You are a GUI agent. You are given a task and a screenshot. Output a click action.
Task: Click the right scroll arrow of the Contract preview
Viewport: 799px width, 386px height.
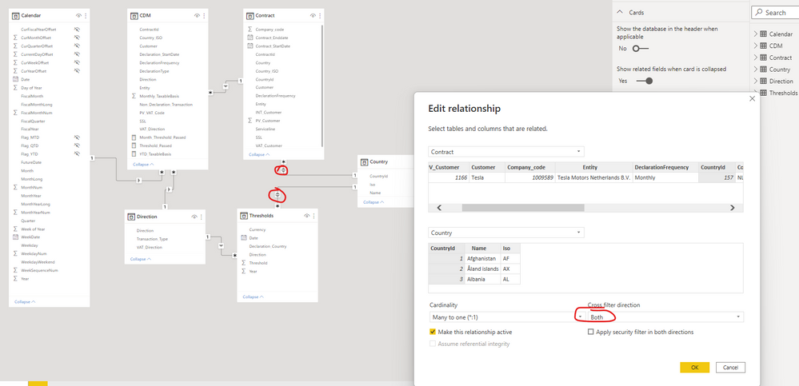point(733,208)
